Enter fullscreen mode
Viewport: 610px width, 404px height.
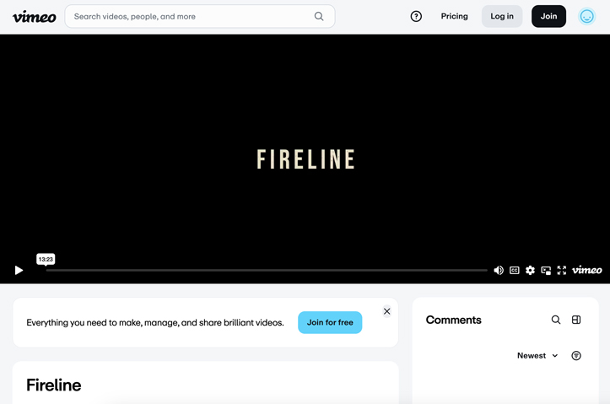pos(562,270)
